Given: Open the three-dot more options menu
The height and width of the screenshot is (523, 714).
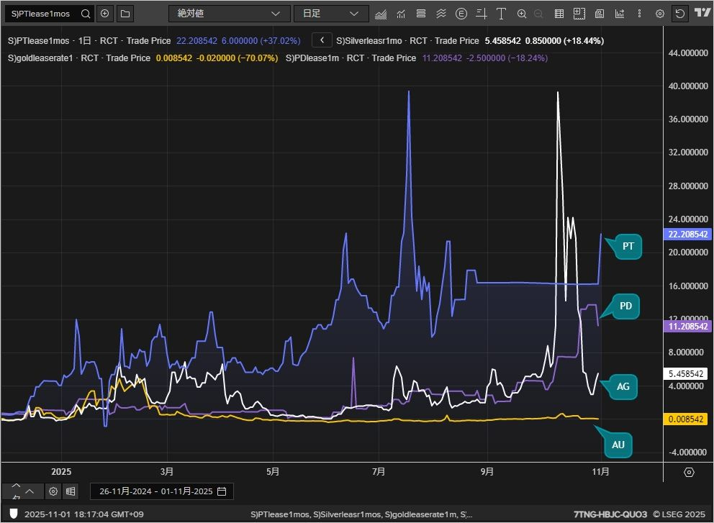Looking at the screenshot, I should [639, 14].
